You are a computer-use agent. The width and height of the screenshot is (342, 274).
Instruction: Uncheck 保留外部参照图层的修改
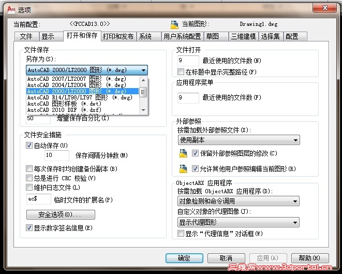tap(195, 153)
